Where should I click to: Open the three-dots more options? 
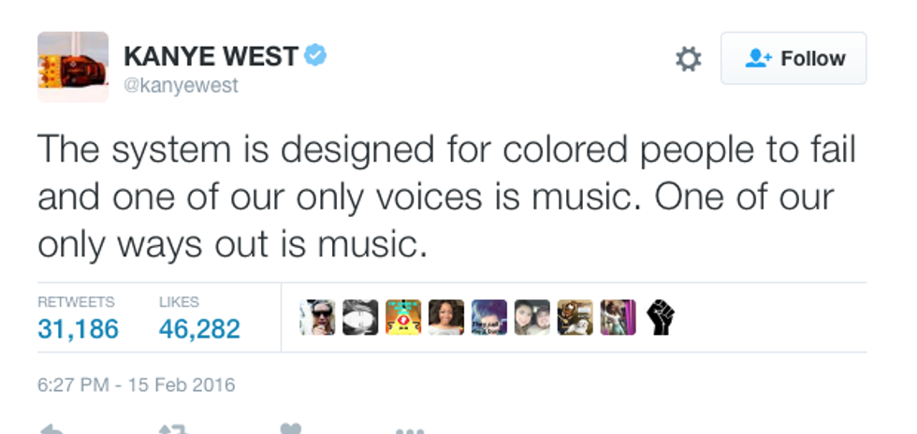tap(409, 430)
